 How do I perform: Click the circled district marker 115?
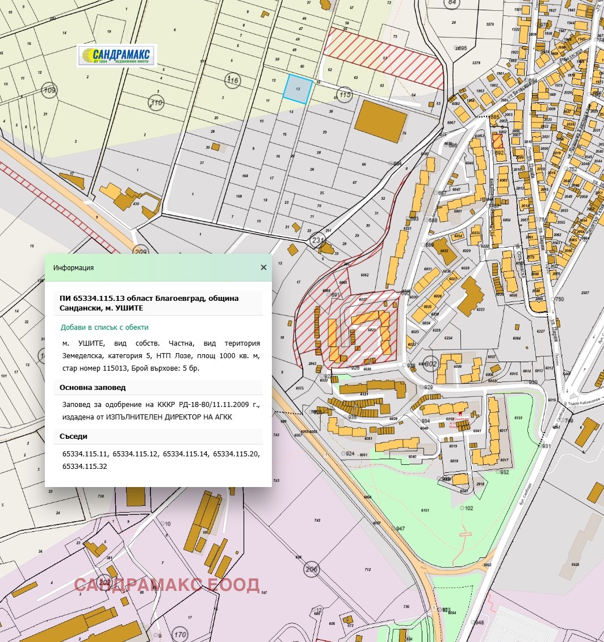click(345, 95)
